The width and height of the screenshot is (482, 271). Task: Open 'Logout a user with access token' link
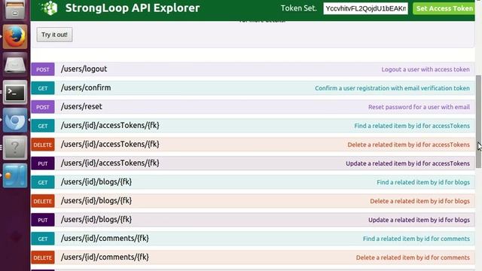[426, 69]
